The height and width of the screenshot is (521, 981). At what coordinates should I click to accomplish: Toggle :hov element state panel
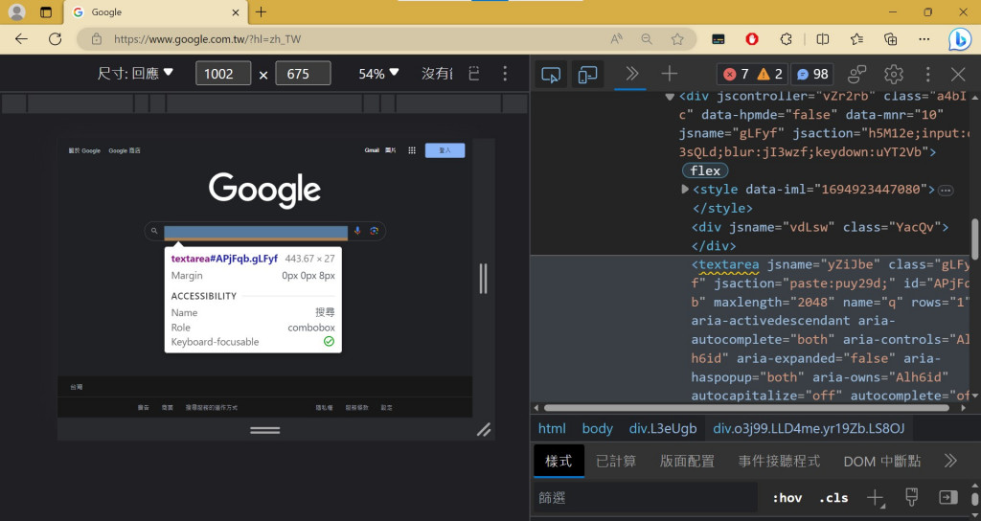787,498
